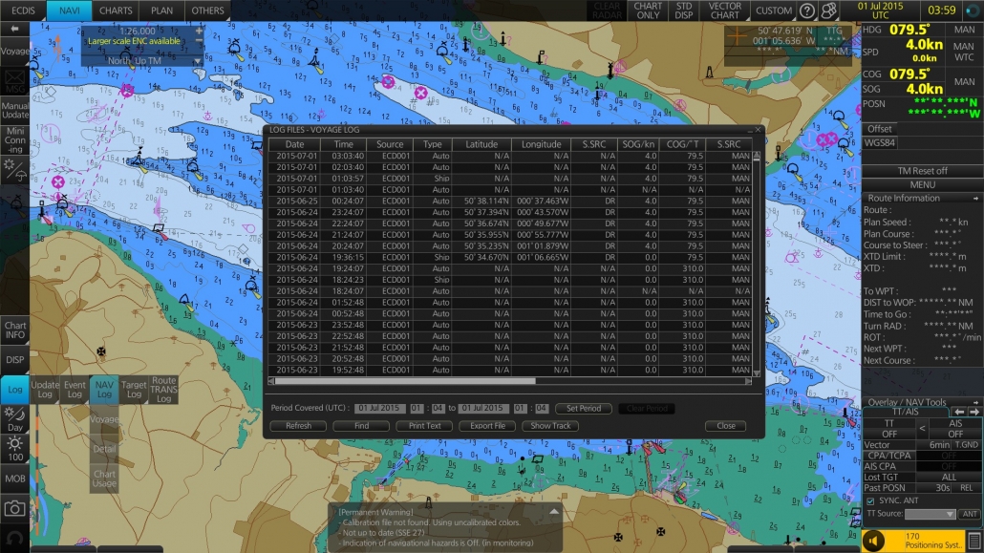Toggle AIS CPA OFF setting
This screenshot has height=553, width=984.
(x=949, y=466)
